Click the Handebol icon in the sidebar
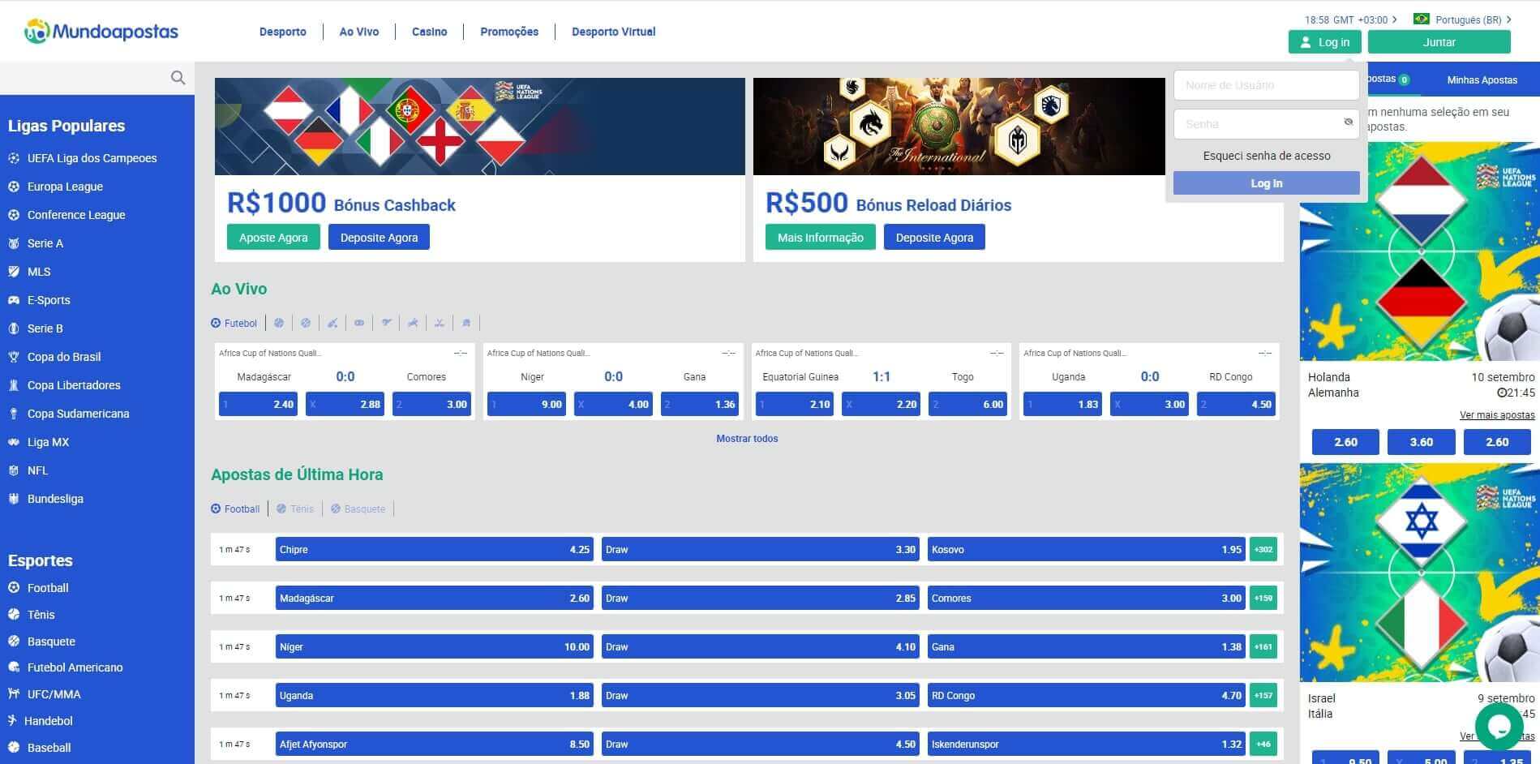 pyautogui.click(x=14, y=721)
